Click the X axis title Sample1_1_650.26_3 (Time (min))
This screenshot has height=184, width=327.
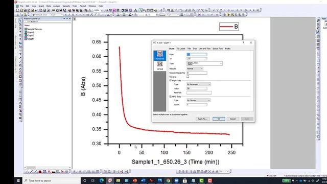coord(175,162)
